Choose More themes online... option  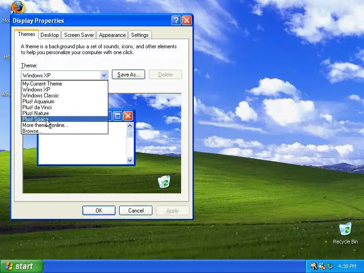(65, 125)
